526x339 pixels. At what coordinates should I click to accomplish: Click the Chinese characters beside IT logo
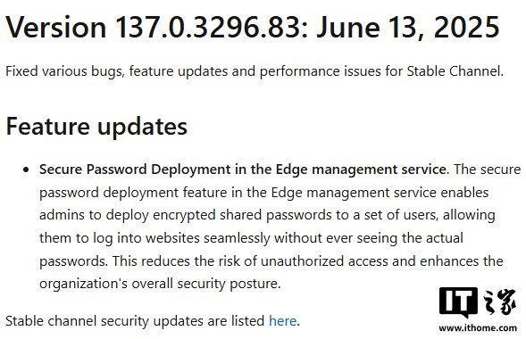[x=499, y=302]
